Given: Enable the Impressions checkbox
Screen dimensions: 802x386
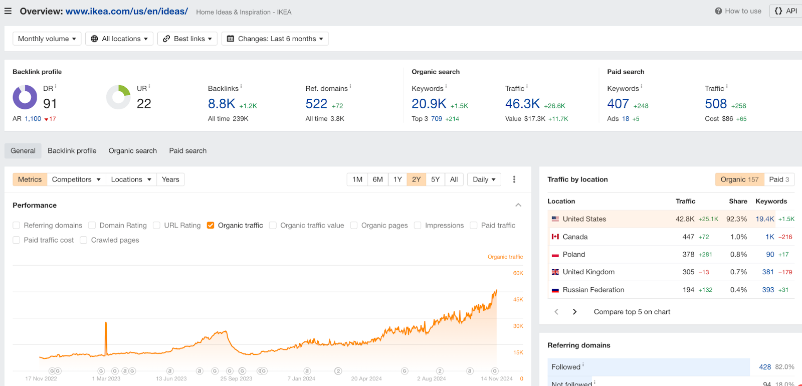Looking at the screenshot, I should pos(418,226).
